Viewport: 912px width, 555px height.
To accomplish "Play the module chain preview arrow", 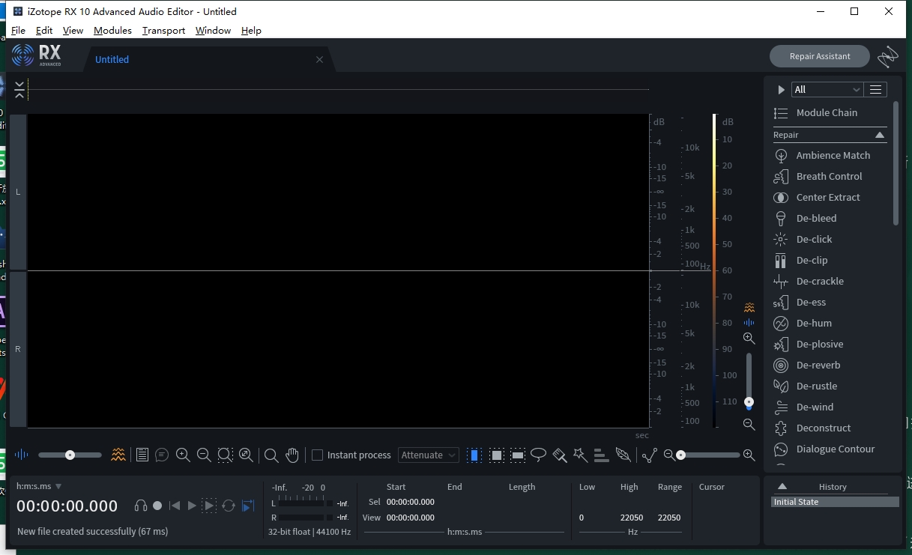I will coord(781,89).
